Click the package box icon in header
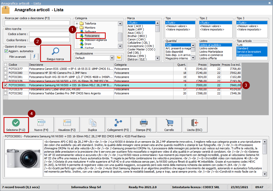This screenshot has width=273, height=191. [x=6, y=10]
